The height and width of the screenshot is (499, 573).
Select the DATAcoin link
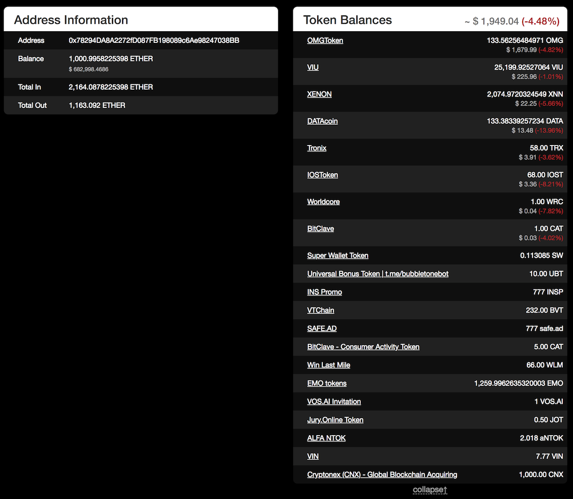pyautogui.click(x=322, y=121)
